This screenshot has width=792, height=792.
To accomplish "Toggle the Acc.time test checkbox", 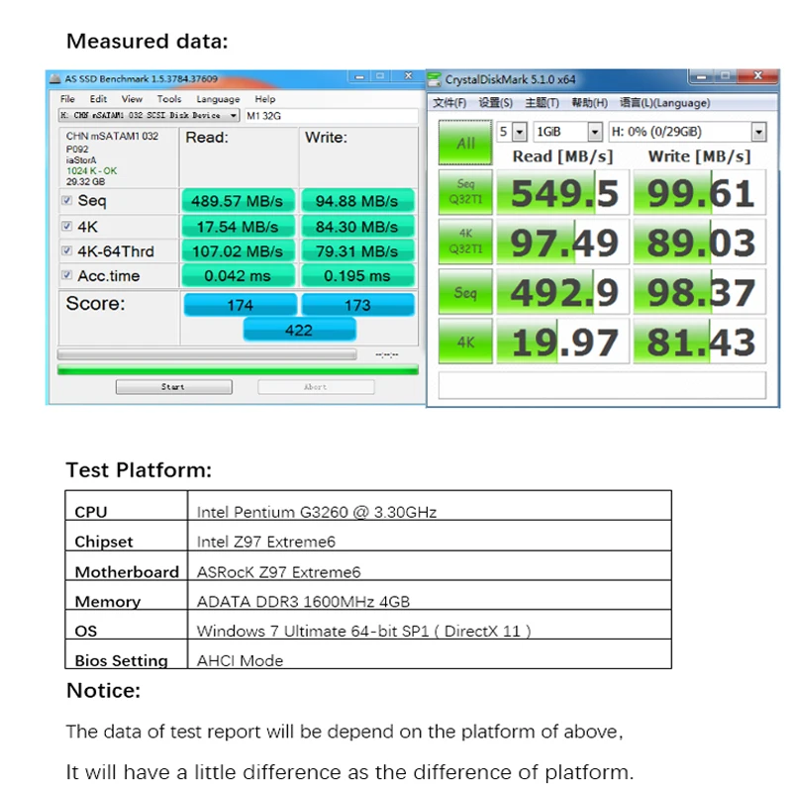I will click(x=66, y=275).
